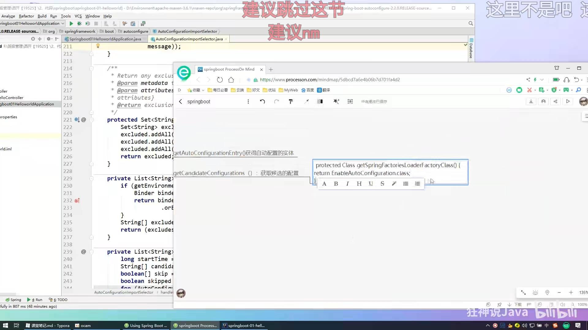588x330 pixels.
Task: Download the mind map via download icon
Action: [x=531, y=101]
